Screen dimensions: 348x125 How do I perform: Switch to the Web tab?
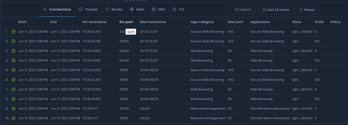[137, 10]
